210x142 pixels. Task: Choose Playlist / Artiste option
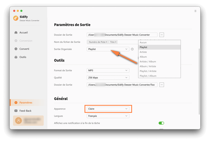[x=148, y=71]
